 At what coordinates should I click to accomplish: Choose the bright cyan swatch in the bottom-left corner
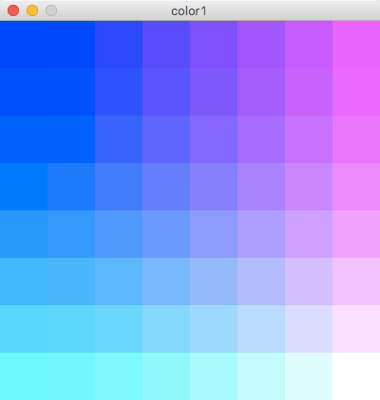[x=24, y=376]
